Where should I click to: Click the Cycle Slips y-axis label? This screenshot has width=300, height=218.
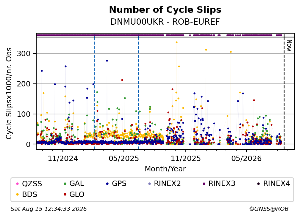[x=9, y=93]
